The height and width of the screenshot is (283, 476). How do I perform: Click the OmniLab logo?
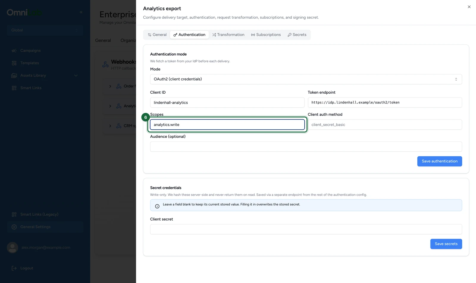(x=24, y=12)
